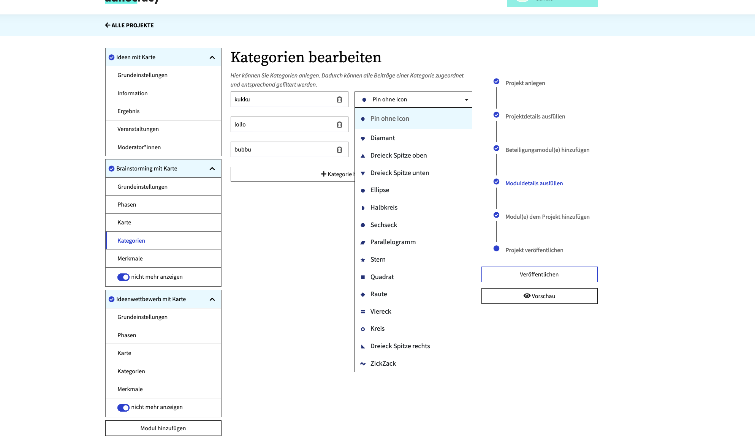Open Merkmale under Brainstorming mit Karte
This screenshot has width=755, height=442.
point(130,258)
